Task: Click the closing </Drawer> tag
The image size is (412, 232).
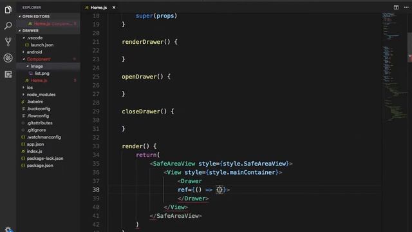Action: 193,198
